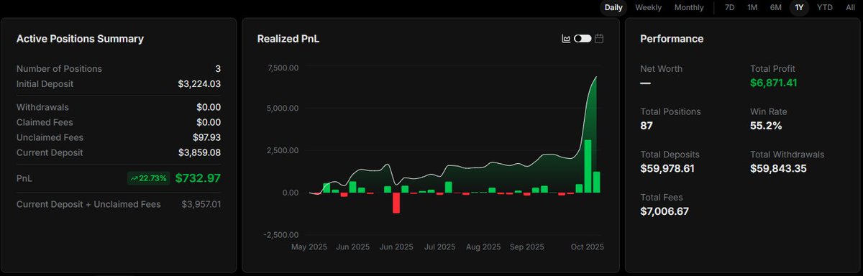Click the Net Worth label
The height and width of the screenshot is (276, 863).
662,69
